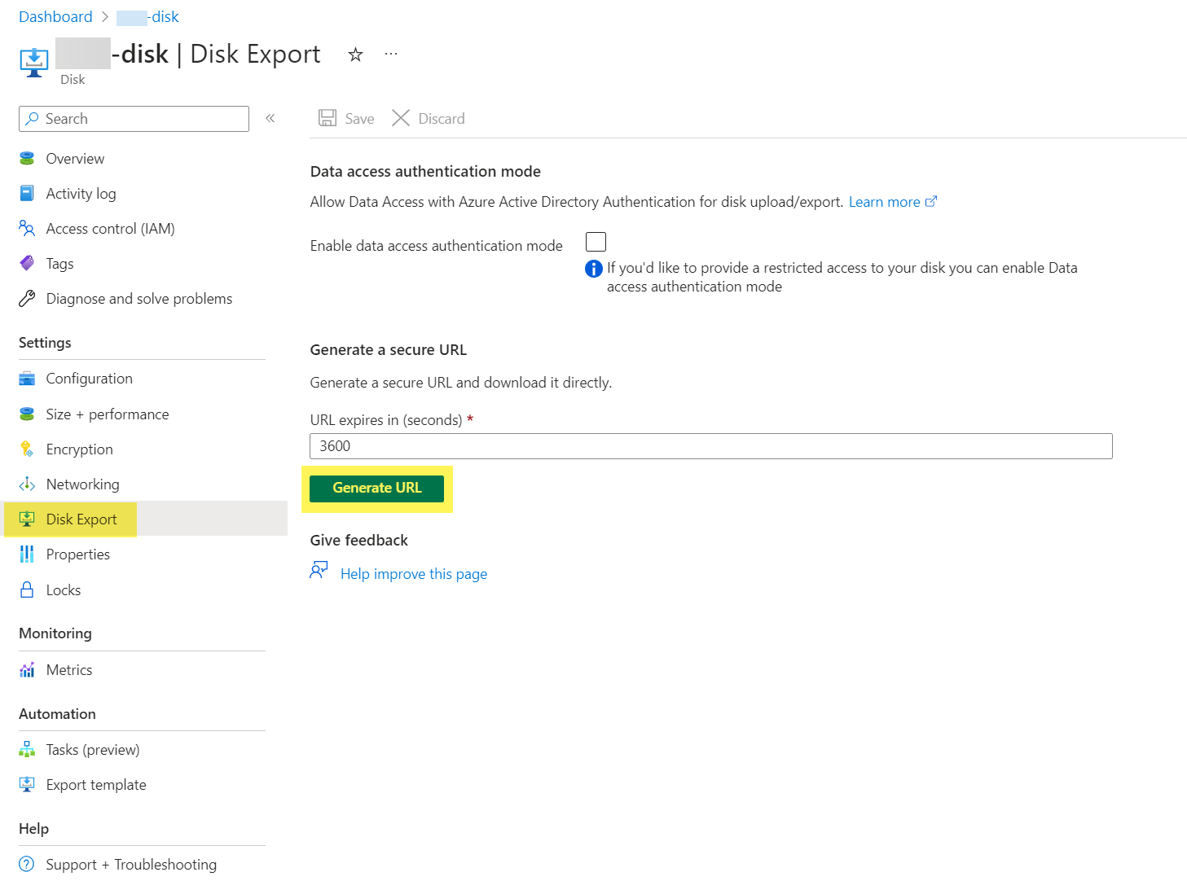Open Size + performance settings
Screen dimensions: 1187x894
pyautogui.click(x=107, y=414)
